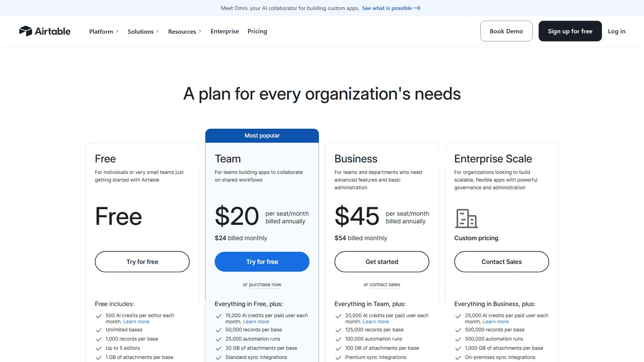Click checkmark beside 100,000 automation runs
The image size is (644, 362).
(338, 339)
